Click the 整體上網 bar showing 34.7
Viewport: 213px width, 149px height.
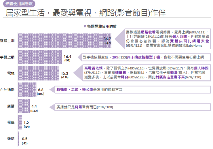click(x=64, y=41)
